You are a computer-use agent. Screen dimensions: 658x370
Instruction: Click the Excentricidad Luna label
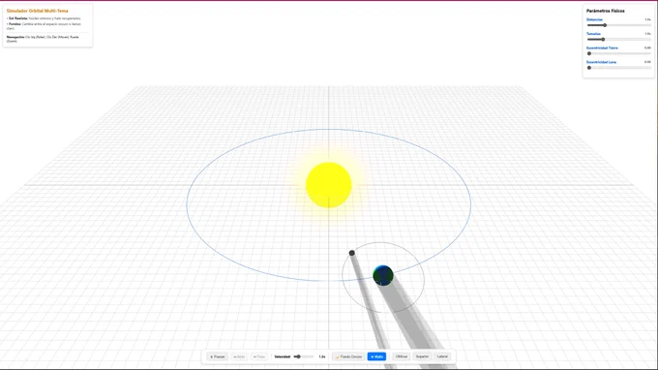click(x=601, y=62)
